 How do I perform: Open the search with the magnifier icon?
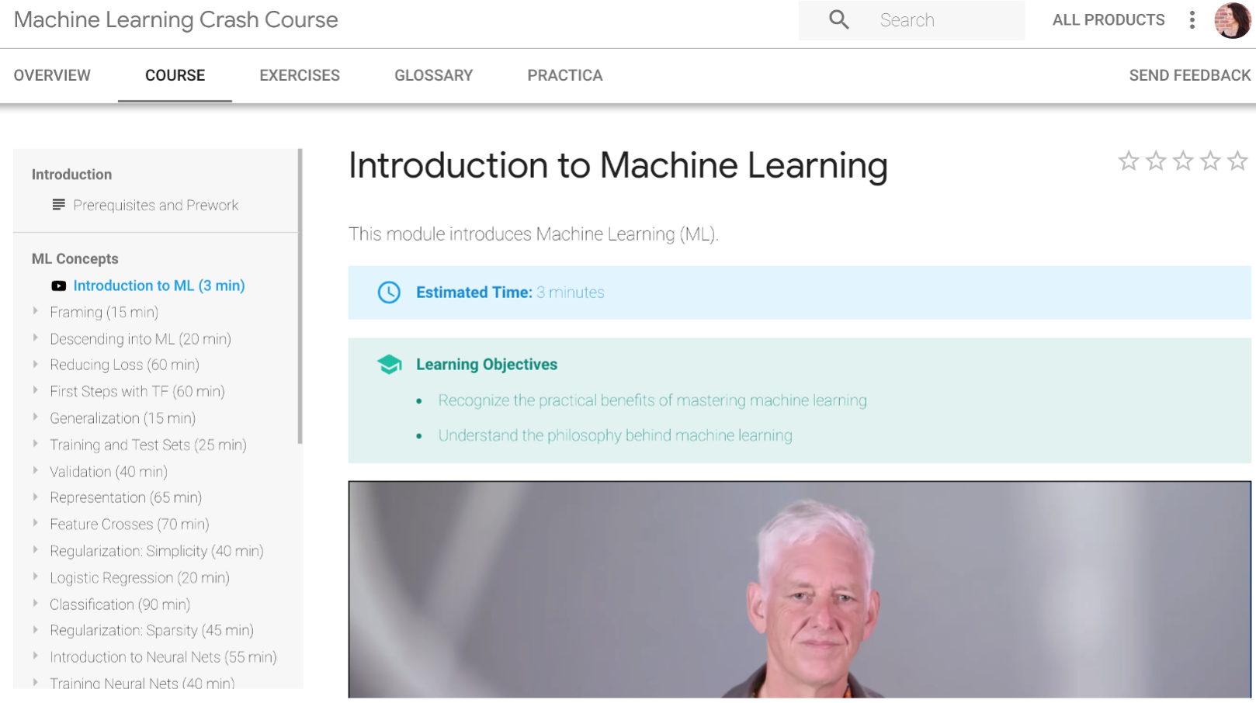pyautogui.click(x=838, y=19)
